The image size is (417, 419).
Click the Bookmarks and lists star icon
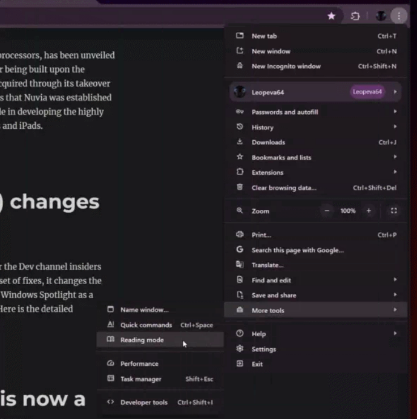[240, 157]
